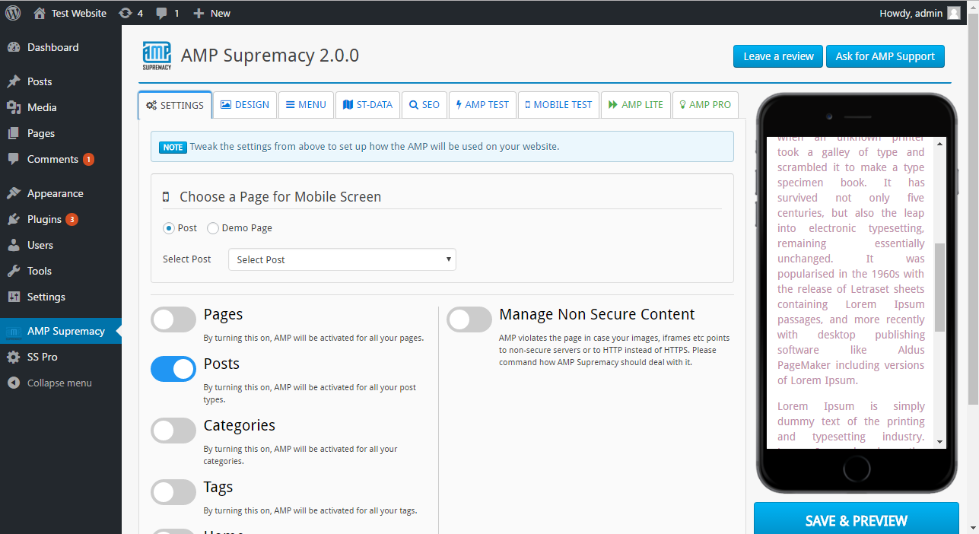
Task: Switch to the MOBILE TEST tab
Action: (x=558, y=105)
